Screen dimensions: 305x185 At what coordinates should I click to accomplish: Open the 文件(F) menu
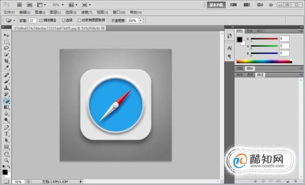point(9,13)
